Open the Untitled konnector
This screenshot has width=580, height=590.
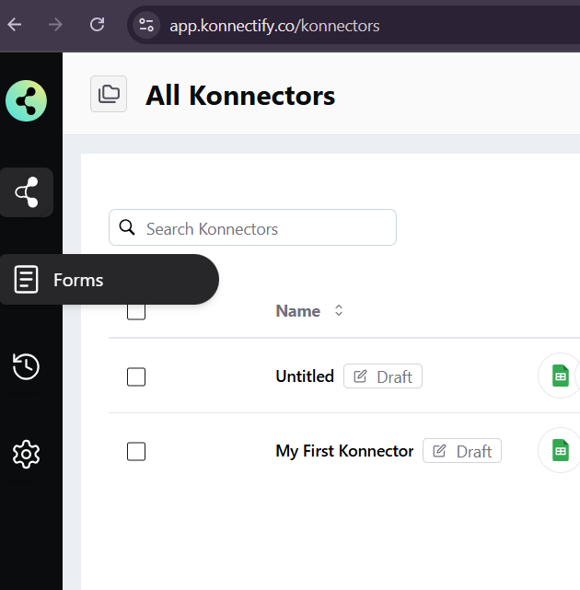coord(305,376)
